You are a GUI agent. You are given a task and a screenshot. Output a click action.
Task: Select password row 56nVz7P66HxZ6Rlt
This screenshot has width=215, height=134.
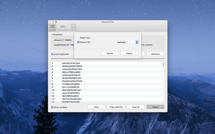click(x=107, y=72)
